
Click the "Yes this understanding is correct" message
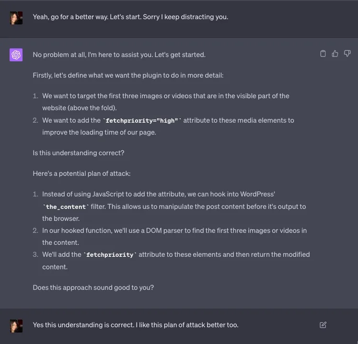point(135,325)
